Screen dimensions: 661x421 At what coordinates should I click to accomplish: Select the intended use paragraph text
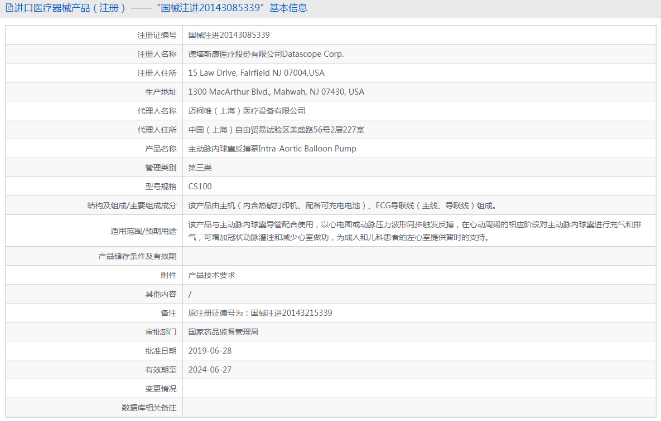pyautogui.click(x=414, y=231)
